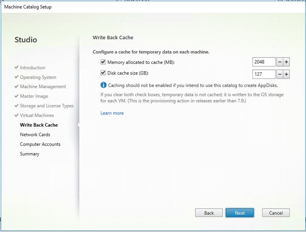Increase disk cache size with plus button

[x=286, y=74]
